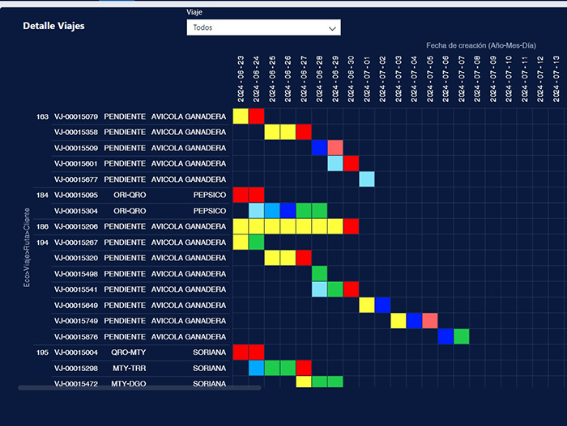Click the 2024-07-01 date column header
This screenshot has height=426, width=567.
click(367, 79)
